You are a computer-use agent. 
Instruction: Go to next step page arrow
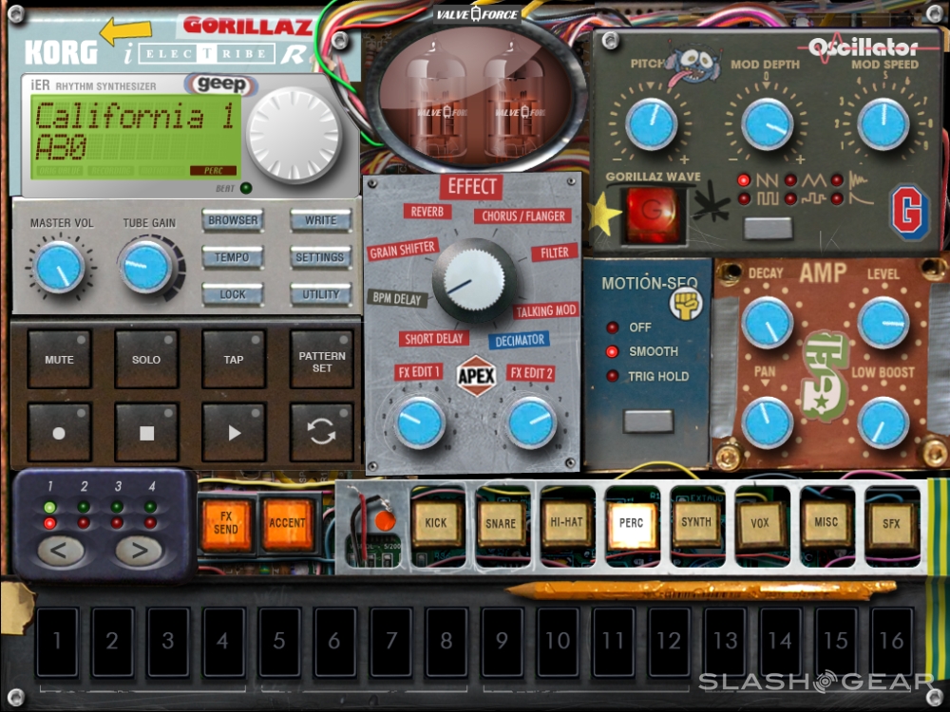139,551
